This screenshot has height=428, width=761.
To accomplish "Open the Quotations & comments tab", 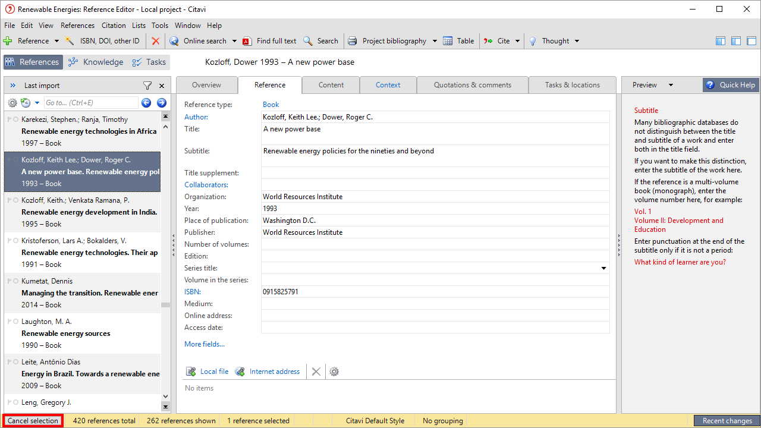I will [x=473, y=85].
